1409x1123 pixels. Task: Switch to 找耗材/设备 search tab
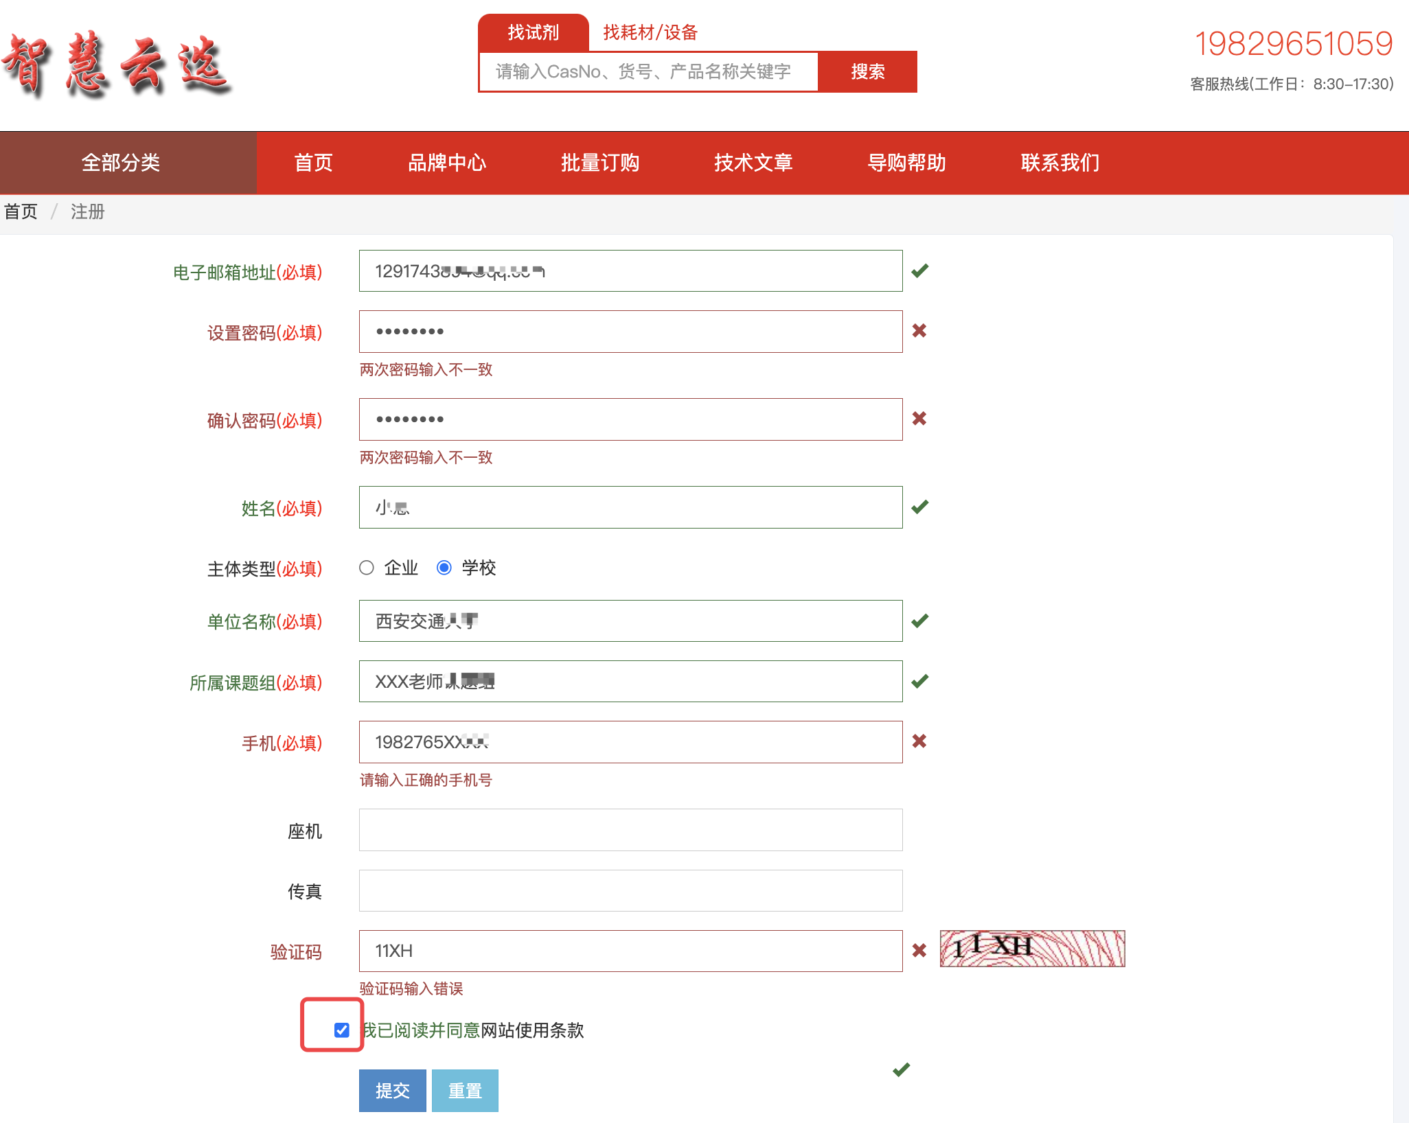tap(650, 32)
